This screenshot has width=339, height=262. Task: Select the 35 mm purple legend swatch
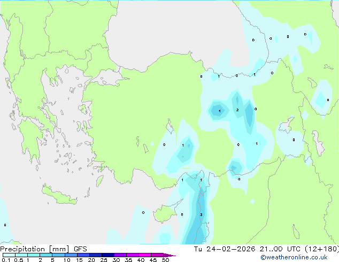coord(132,255)
